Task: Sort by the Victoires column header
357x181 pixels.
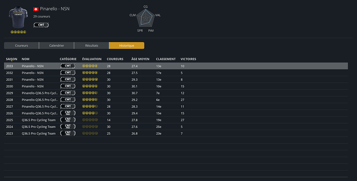Action: click(188, 59)
